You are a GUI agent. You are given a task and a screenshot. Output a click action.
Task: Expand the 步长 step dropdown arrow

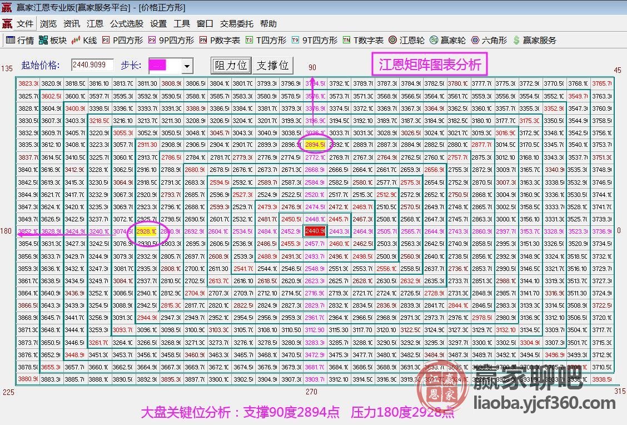pos(187,66)
